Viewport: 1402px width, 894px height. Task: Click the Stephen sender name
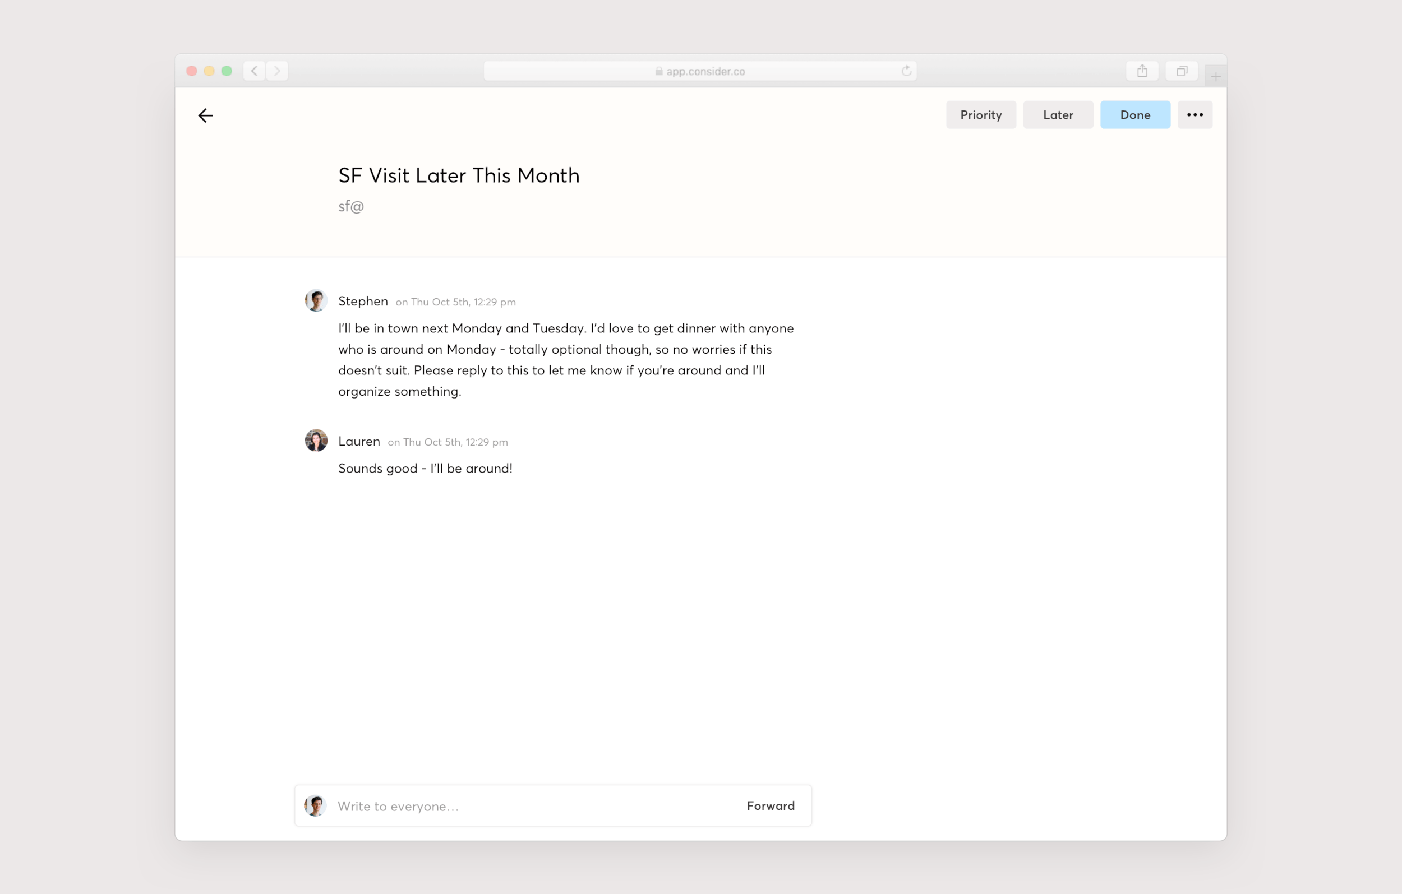point(363,301)
